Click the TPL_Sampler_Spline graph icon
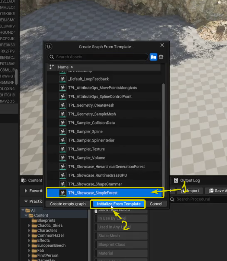The image size is (227, 261). 63,132
